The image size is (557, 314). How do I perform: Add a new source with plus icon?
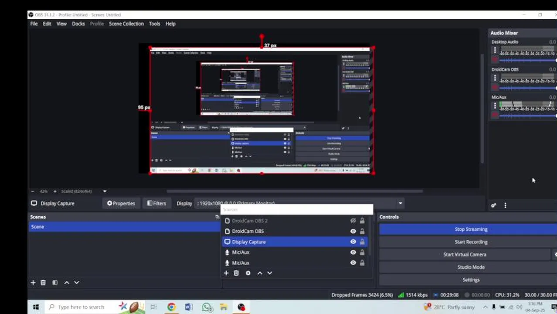[226, 273]
